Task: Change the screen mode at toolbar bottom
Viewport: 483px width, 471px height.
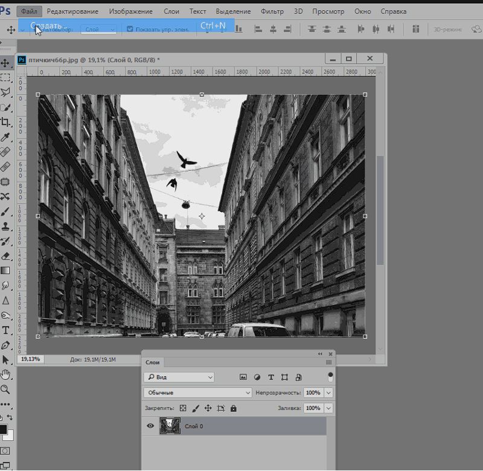Action: click(x=5, y=465)
